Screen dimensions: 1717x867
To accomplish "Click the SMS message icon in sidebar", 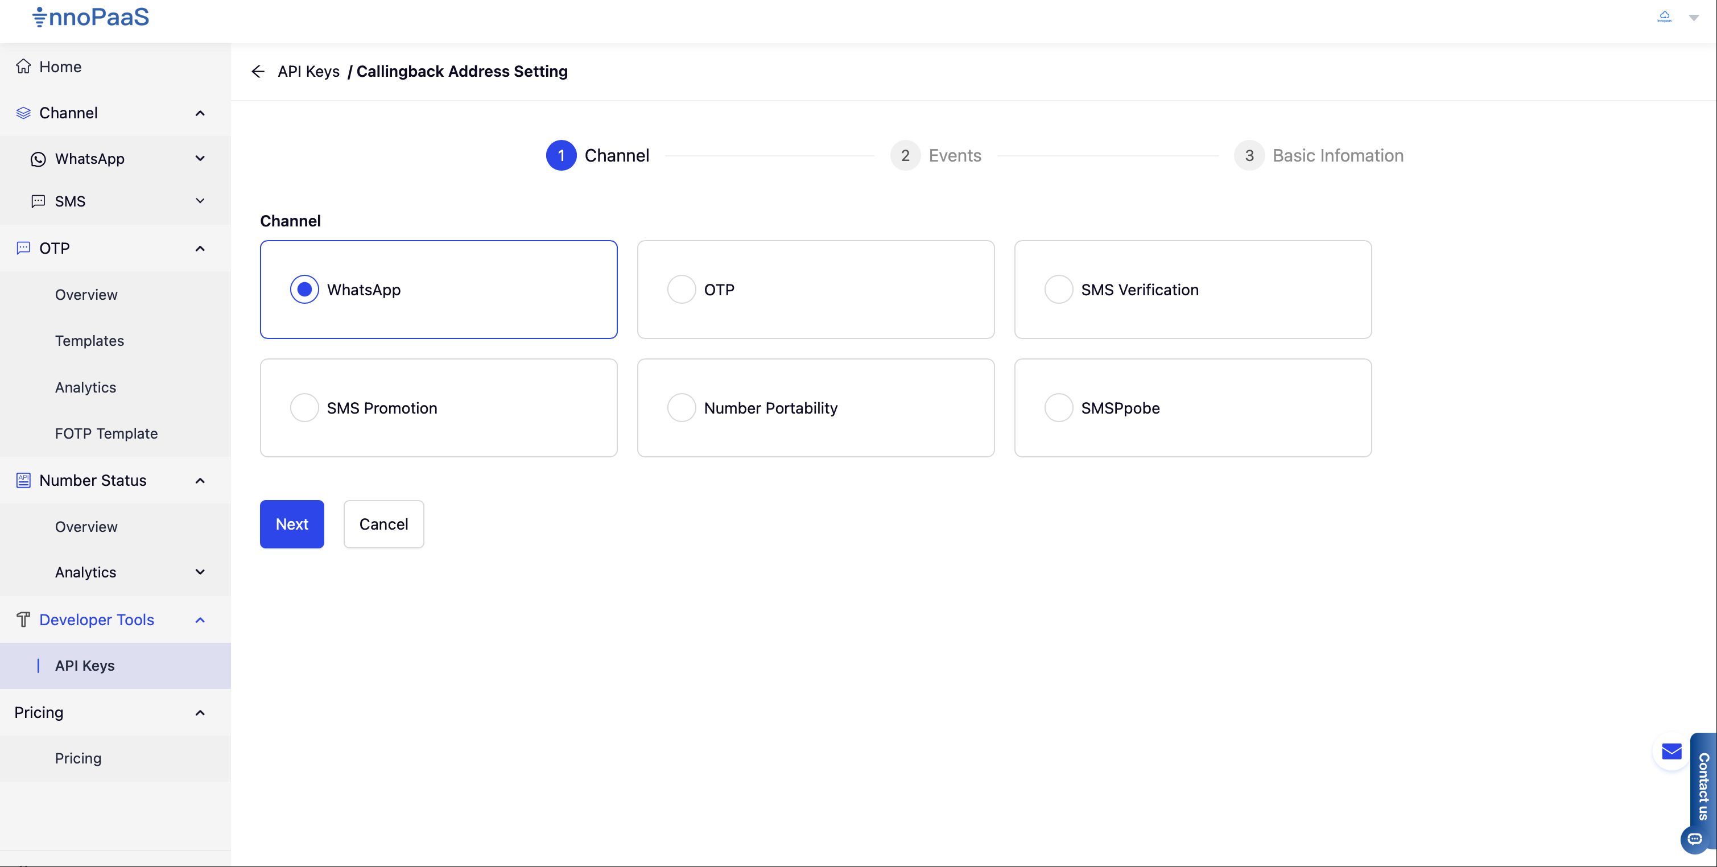I will pyautogui.click(x=38, y=201).
